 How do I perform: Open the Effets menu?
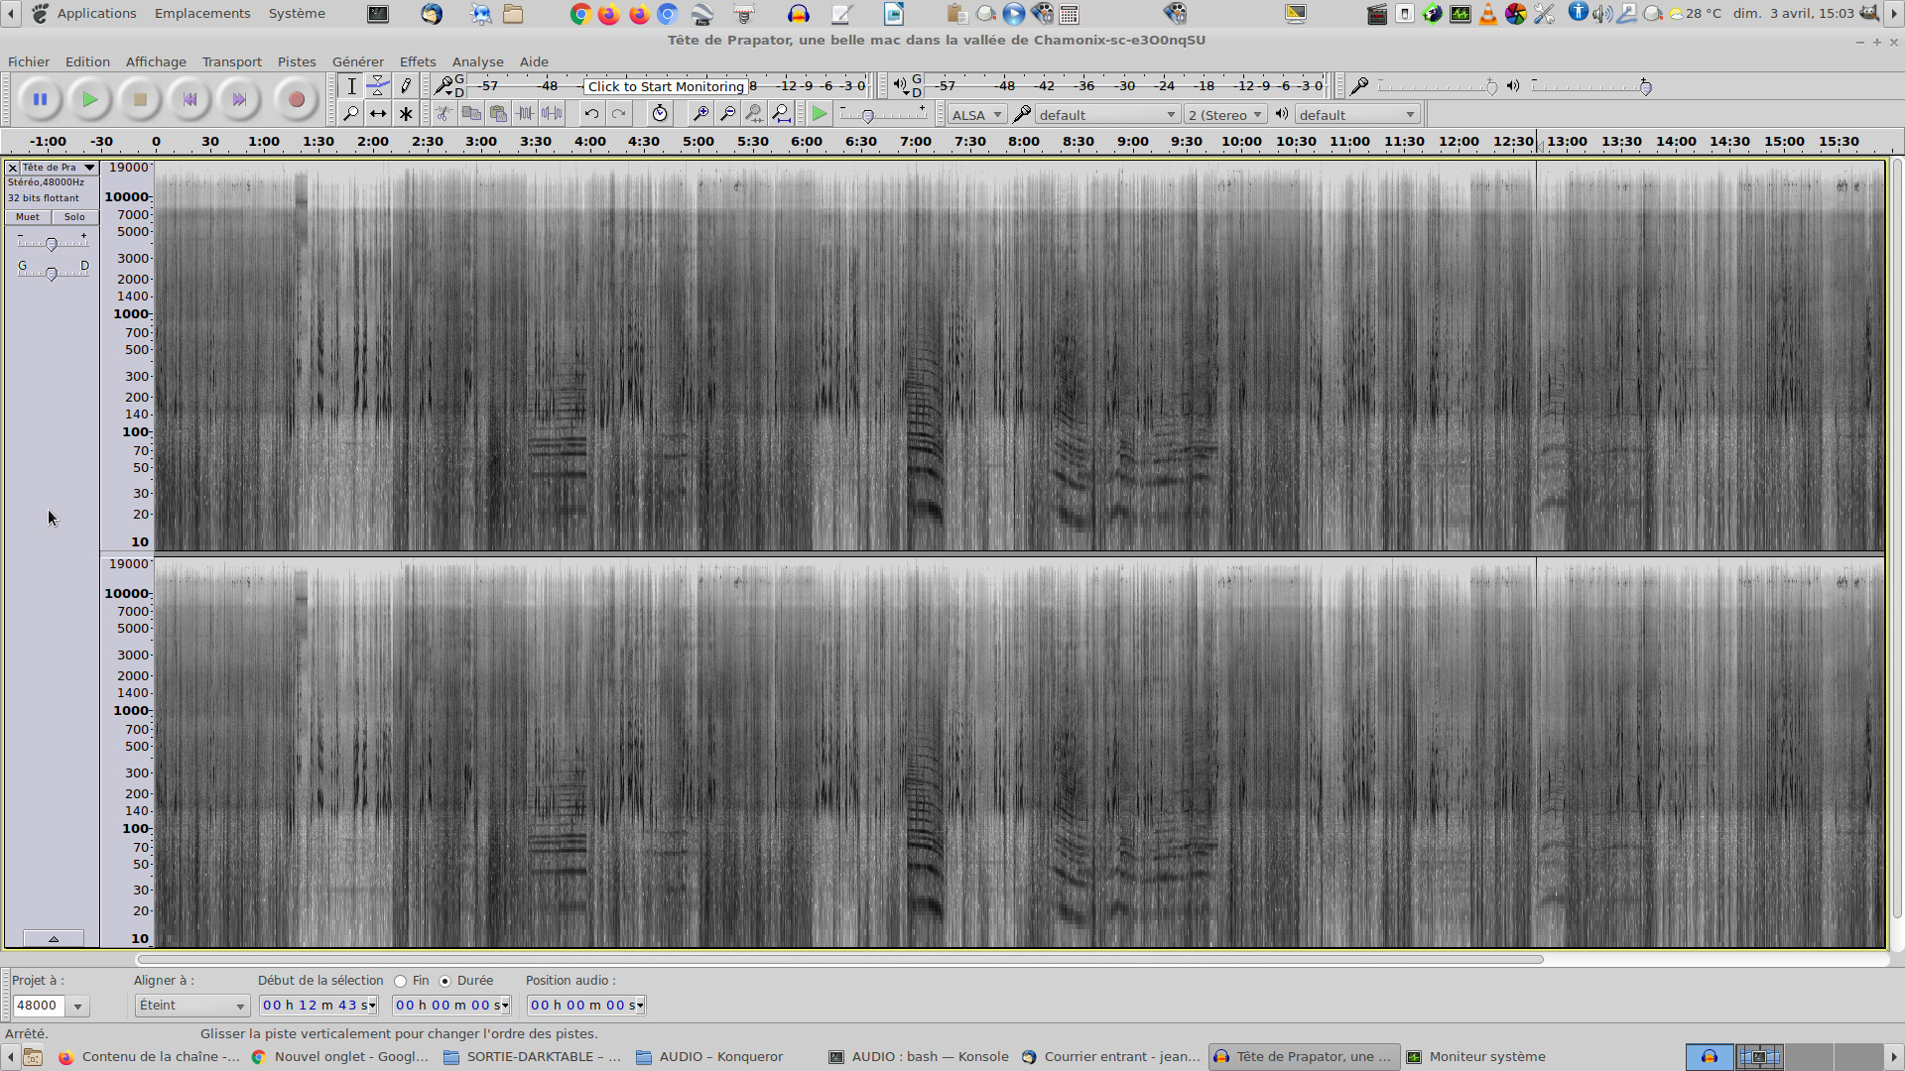pyautogui.click(x=418, y=61)
